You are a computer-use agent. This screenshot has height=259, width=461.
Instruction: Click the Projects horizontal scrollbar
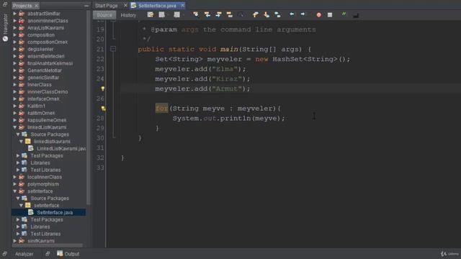pyautogui.click(x=47, y=245)
